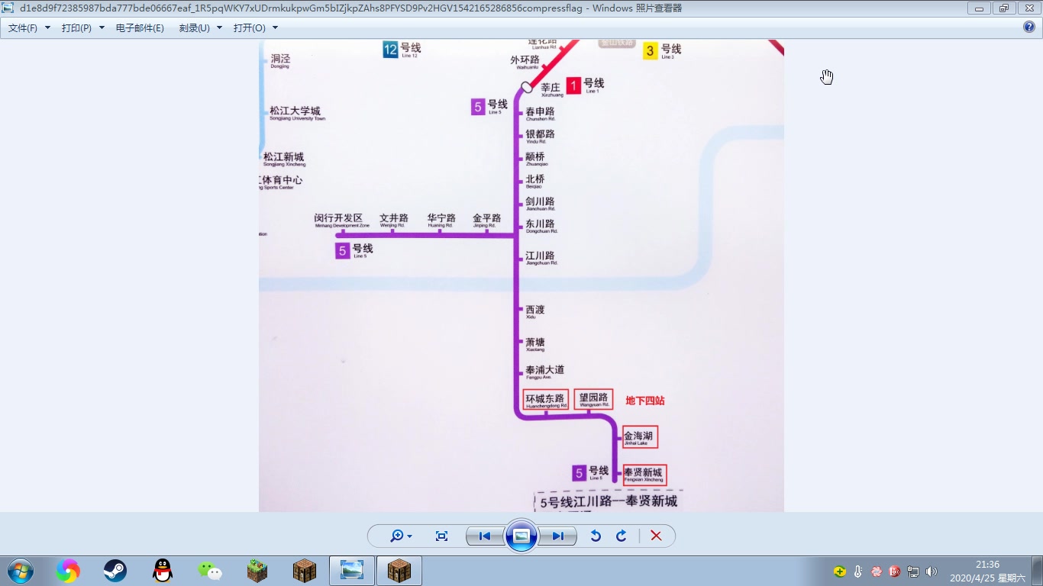Click the boxed 金海湖 station label

click(x=640, y=437)
